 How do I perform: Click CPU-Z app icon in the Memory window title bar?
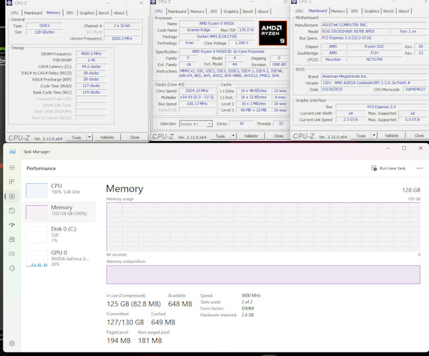click(x=9, y=3)
